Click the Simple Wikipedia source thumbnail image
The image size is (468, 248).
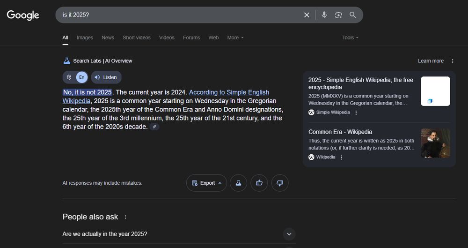tap(435, 91)
